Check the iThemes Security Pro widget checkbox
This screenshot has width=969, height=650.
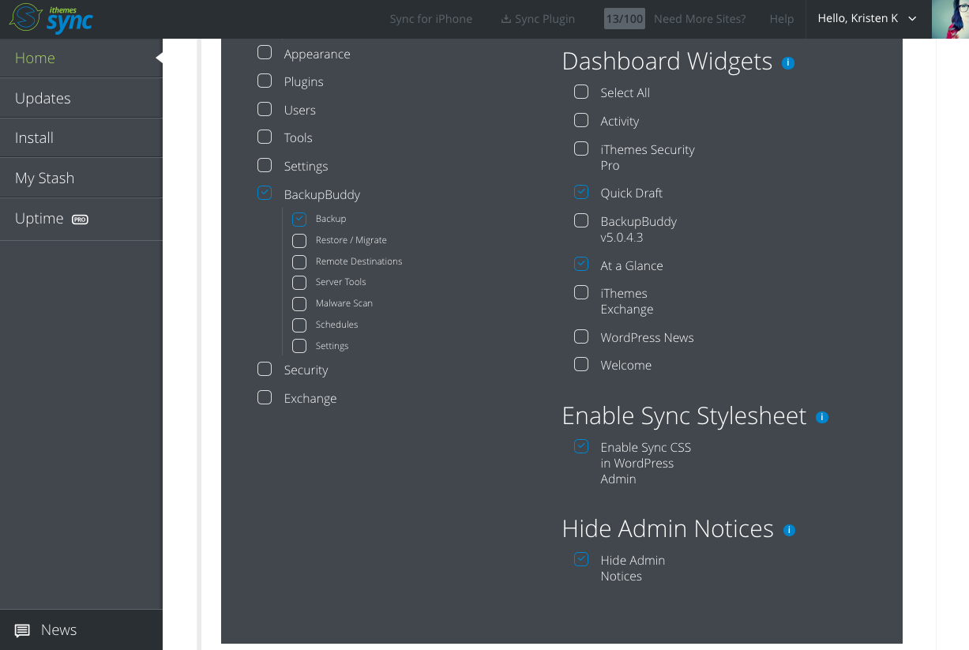point(581,148)
